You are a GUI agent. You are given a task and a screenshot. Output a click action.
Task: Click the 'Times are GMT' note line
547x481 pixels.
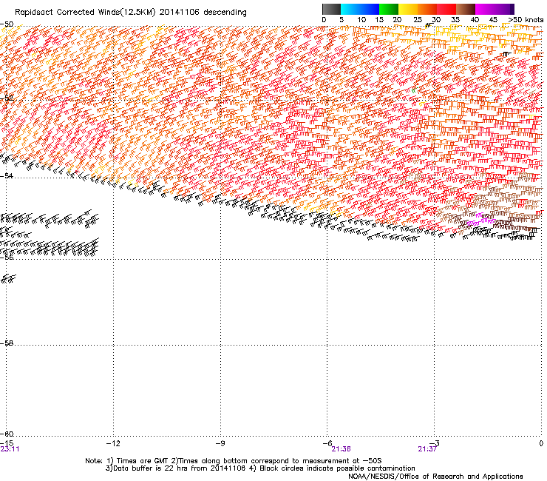[234, 461]
